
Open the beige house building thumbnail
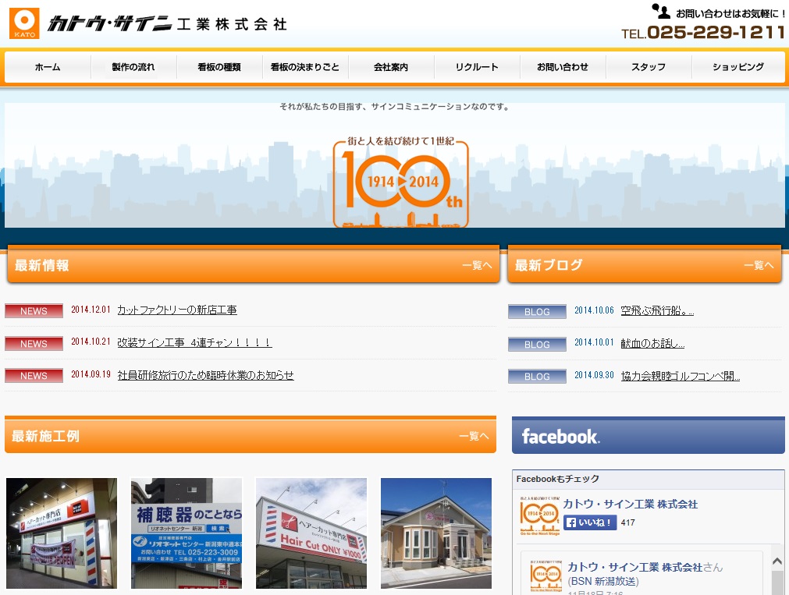[435, 533]
